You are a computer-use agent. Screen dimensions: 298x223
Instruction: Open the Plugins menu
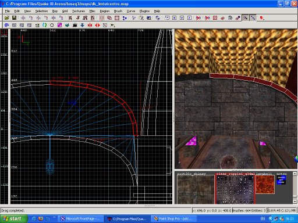[x=144, y=11]
